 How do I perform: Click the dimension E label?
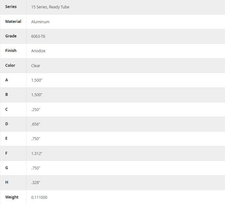tap(6, 138)
